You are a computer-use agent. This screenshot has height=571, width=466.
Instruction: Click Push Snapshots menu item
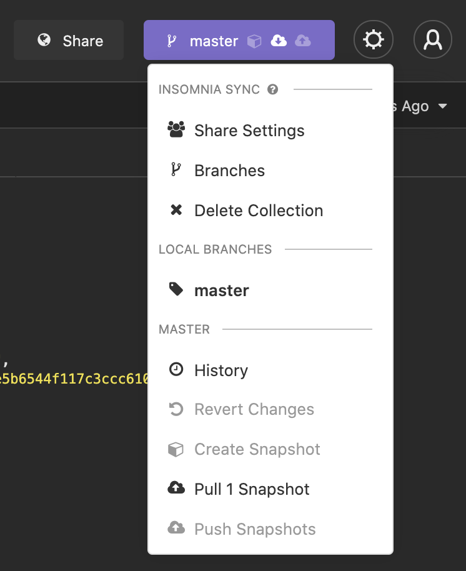(255, 529)
